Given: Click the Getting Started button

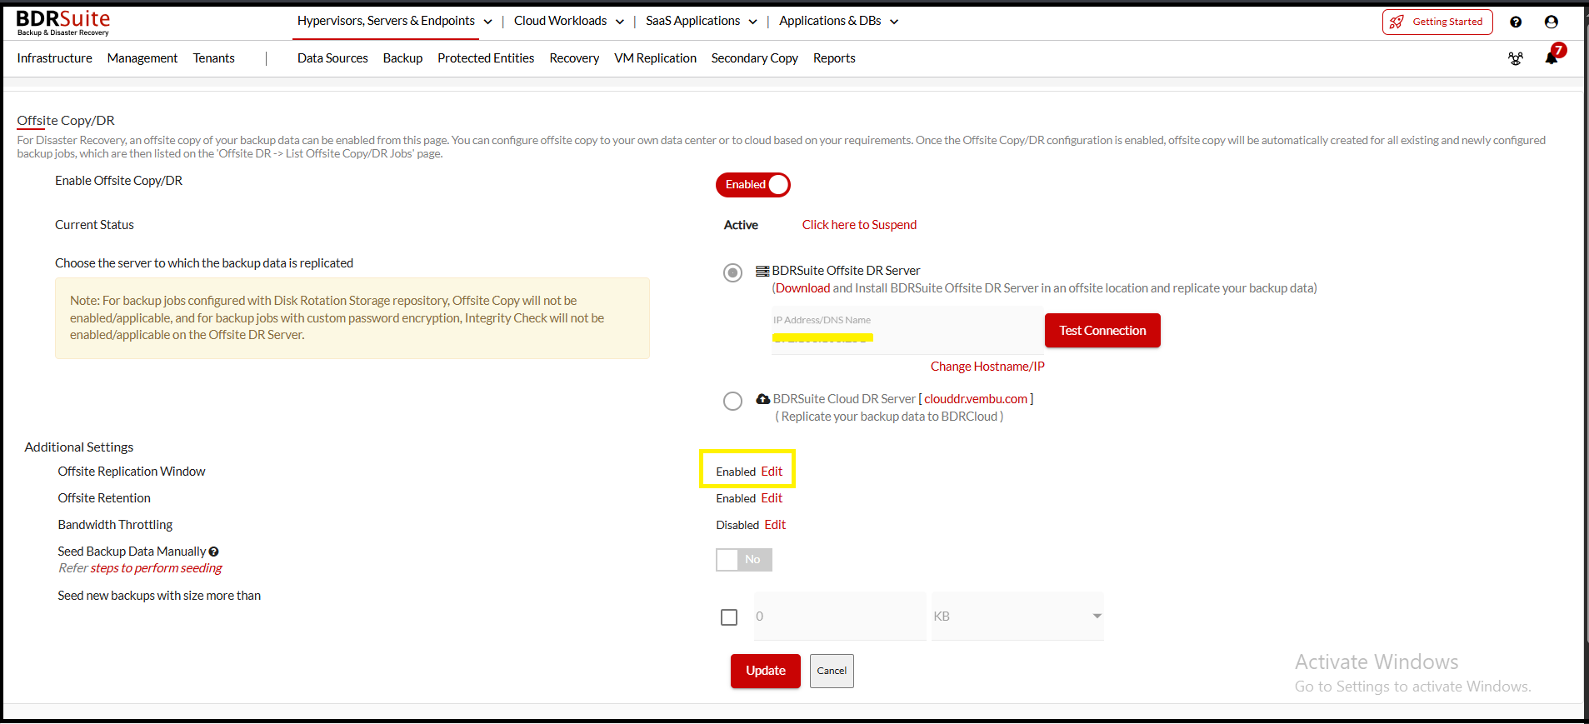Looking at the screenshot, I should point(1437,22).
